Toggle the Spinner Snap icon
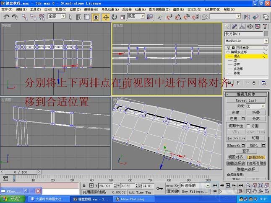 195,17
